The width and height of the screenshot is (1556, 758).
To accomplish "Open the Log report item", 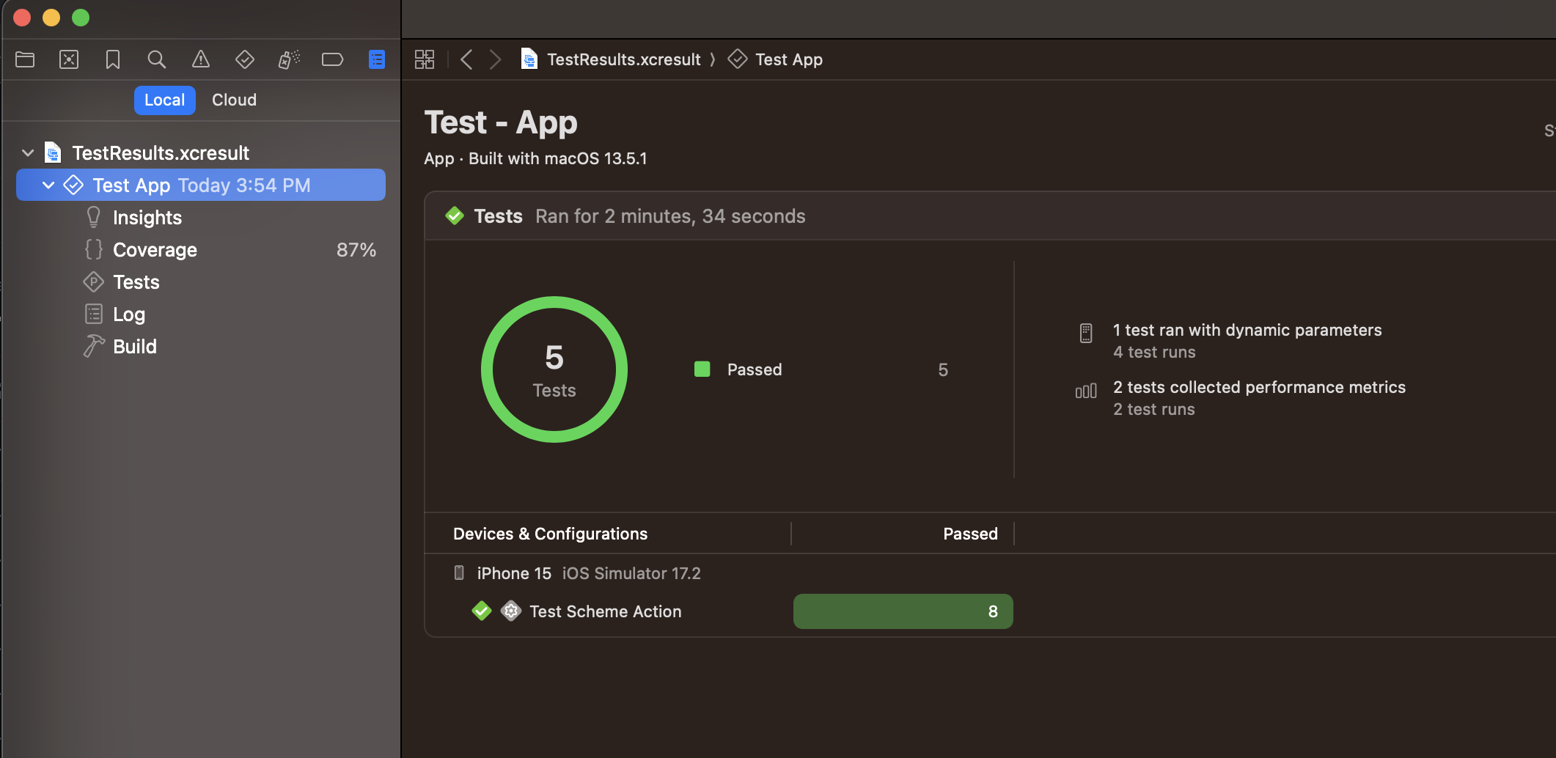I will pos(129,314).
